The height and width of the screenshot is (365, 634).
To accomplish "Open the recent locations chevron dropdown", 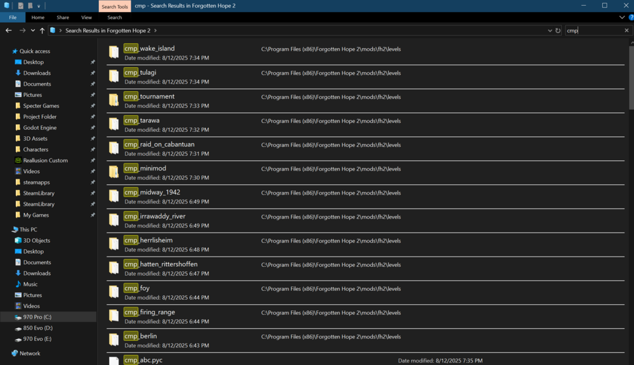I will (x=32, y=30).
